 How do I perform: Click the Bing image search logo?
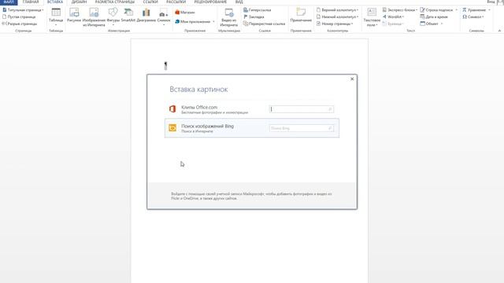[172, 127]
